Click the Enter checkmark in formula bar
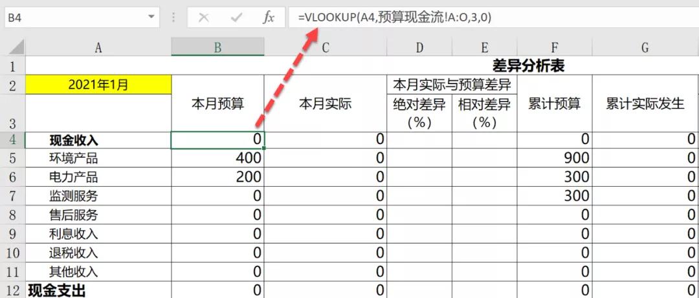The height and width of the screenshot is (298, 699). (236, 17)
